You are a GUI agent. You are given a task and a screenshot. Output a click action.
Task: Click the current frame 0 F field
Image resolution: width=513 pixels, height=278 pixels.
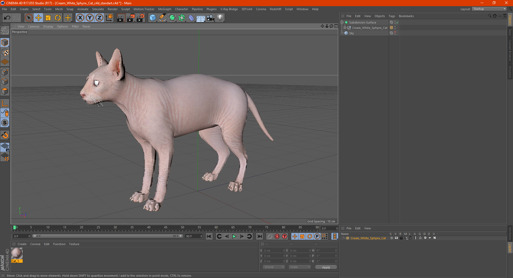(21, 236)
